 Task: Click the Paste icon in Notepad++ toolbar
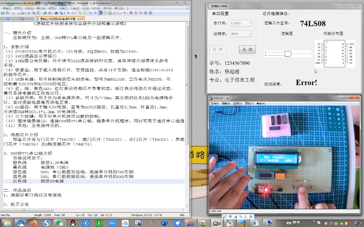pyautogui.click(x=38, y=13)
